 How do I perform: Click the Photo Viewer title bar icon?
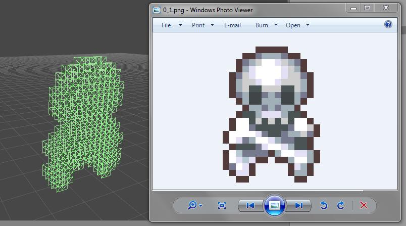(x=157, y=10)
